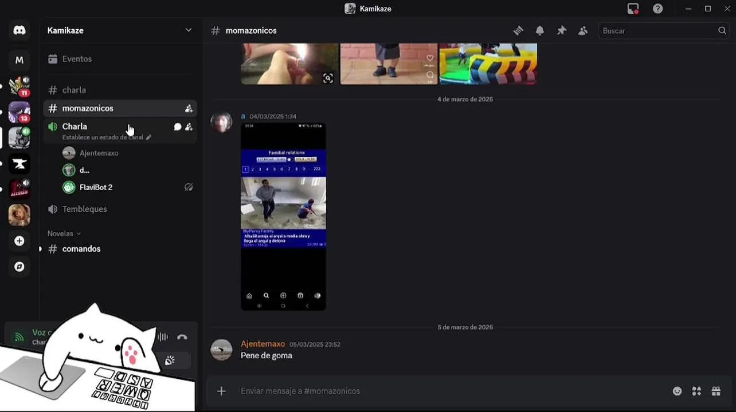This screenshot has width=736, height=412.
Task: Click Ajentemaxo's avatar beside Pene de goma
Action: (x=221, y=350)
